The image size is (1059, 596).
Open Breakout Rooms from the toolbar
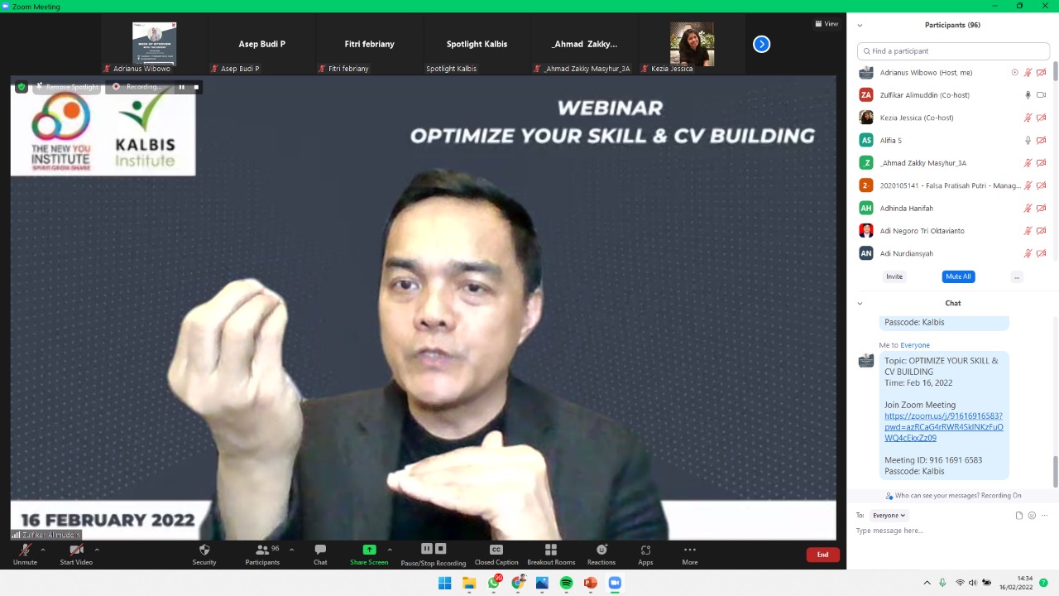point(550,550)
